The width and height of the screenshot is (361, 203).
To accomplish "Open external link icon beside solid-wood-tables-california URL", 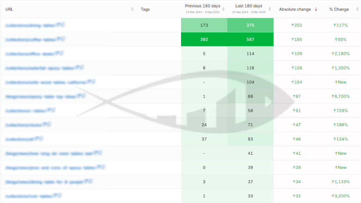I will (89, 82).
